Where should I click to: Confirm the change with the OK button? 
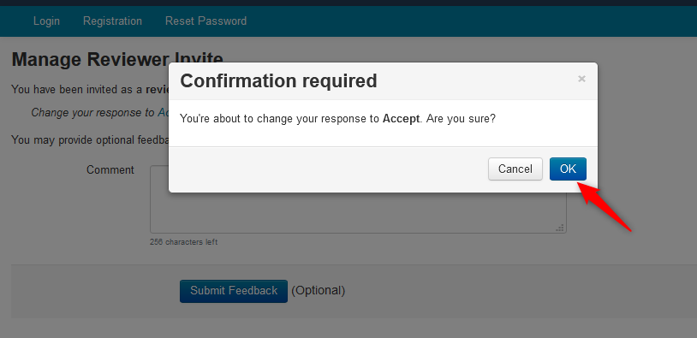[568, 169]
